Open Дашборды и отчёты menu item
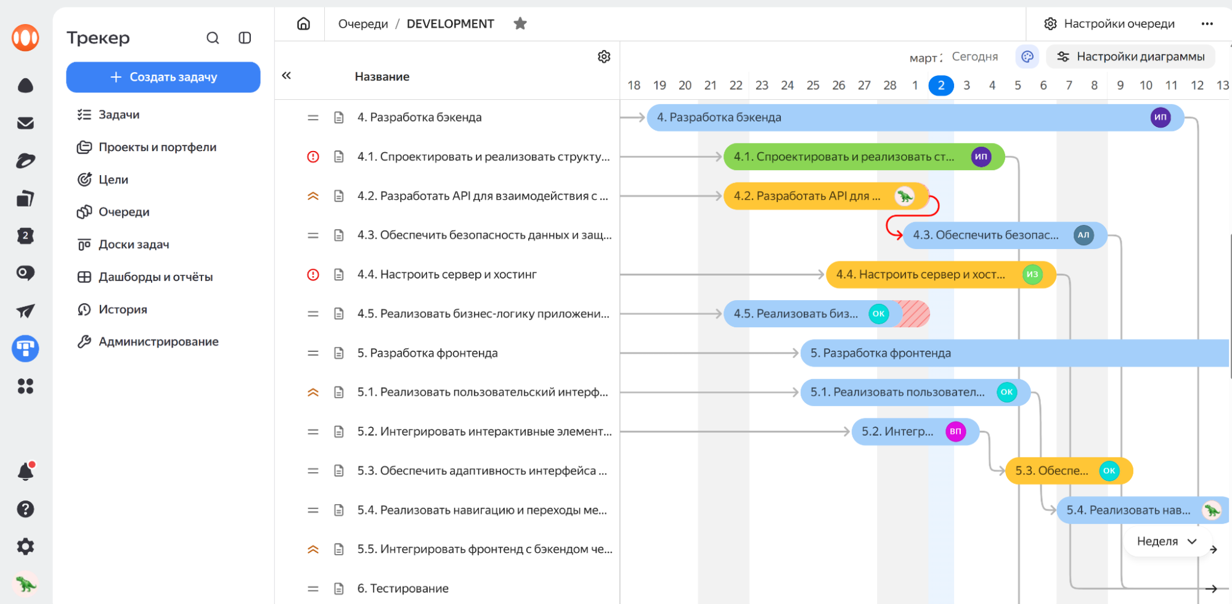The height and width of the screenshot is (604, 1232). tap(155, 277)
